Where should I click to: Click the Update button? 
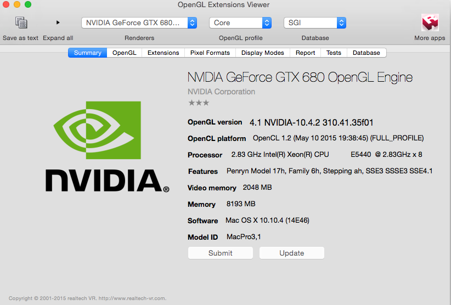pos(292,253)
